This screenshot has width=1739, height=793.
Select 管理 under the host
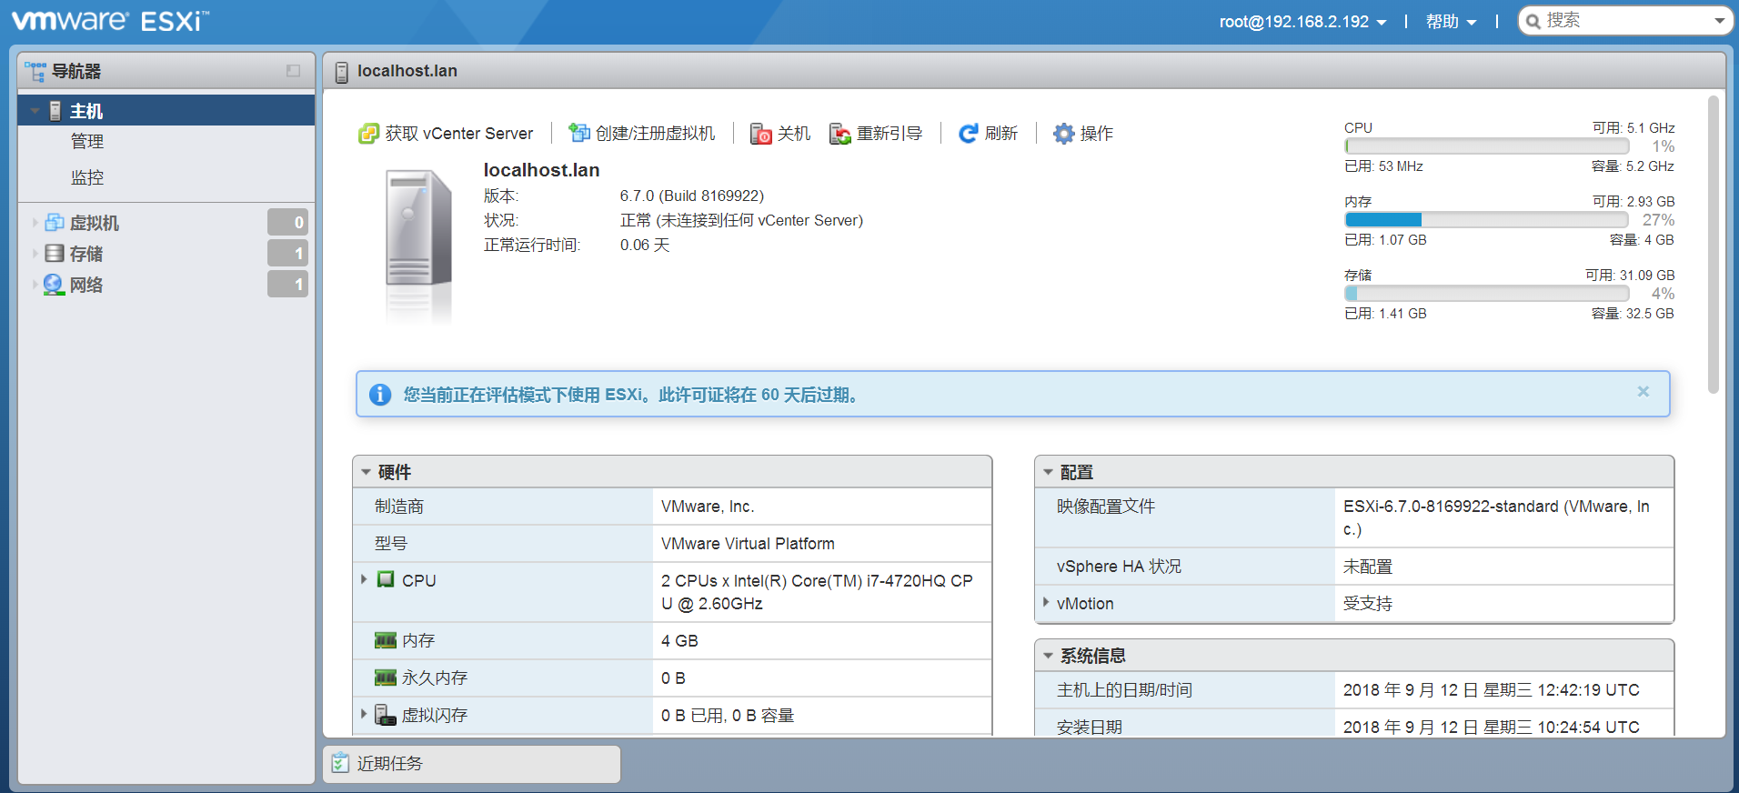(87, 142)
